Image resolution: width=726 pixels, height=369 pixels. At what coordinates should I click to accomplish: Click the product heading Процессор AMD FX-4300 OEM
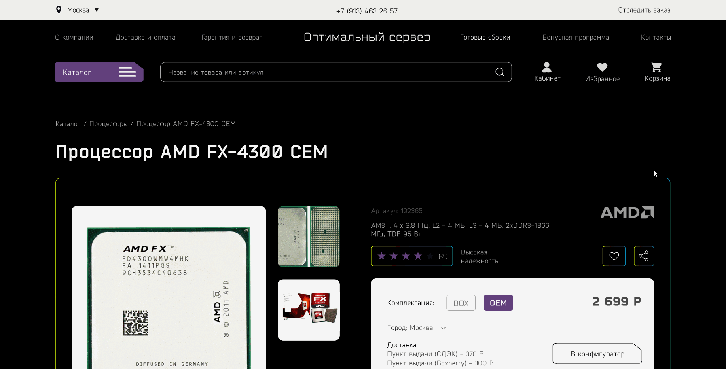point(191,152)
